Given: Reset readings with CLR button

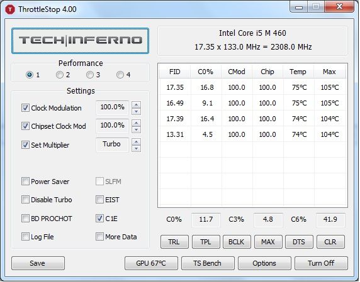Looking at the screenshot, I should pyautogui.click(x=330, y=242).
